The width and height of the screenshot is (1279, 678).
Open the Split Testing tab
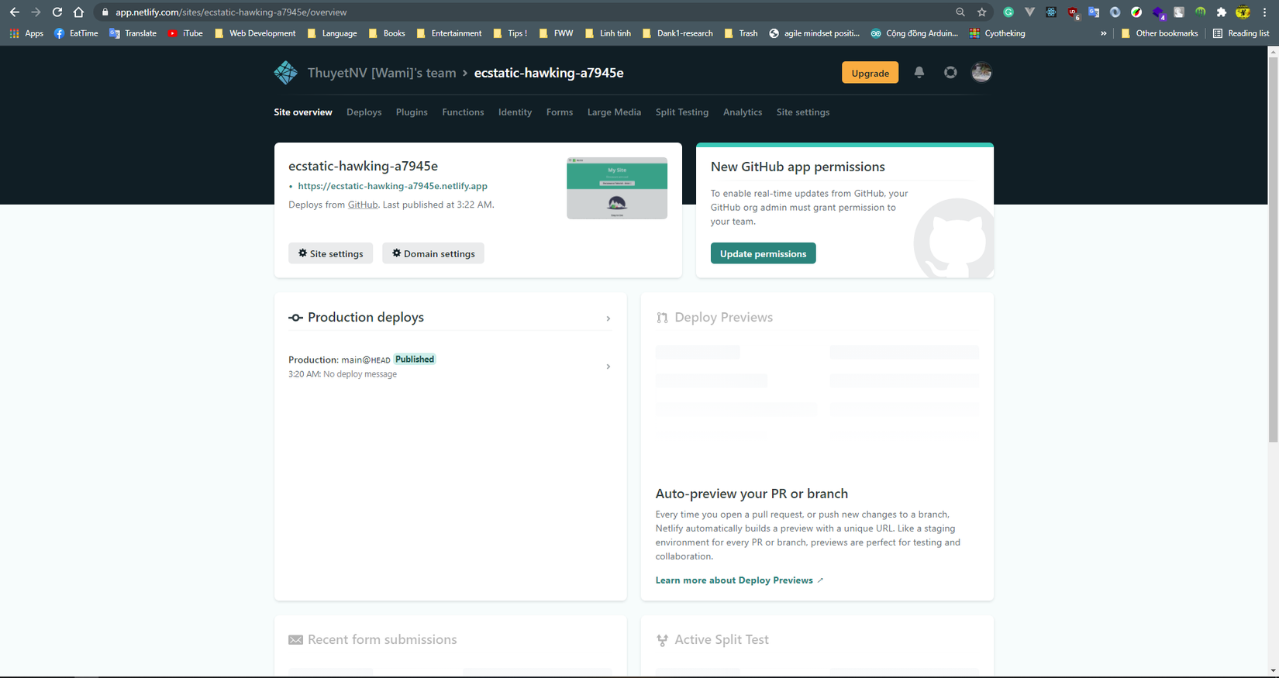pos(682,112)
